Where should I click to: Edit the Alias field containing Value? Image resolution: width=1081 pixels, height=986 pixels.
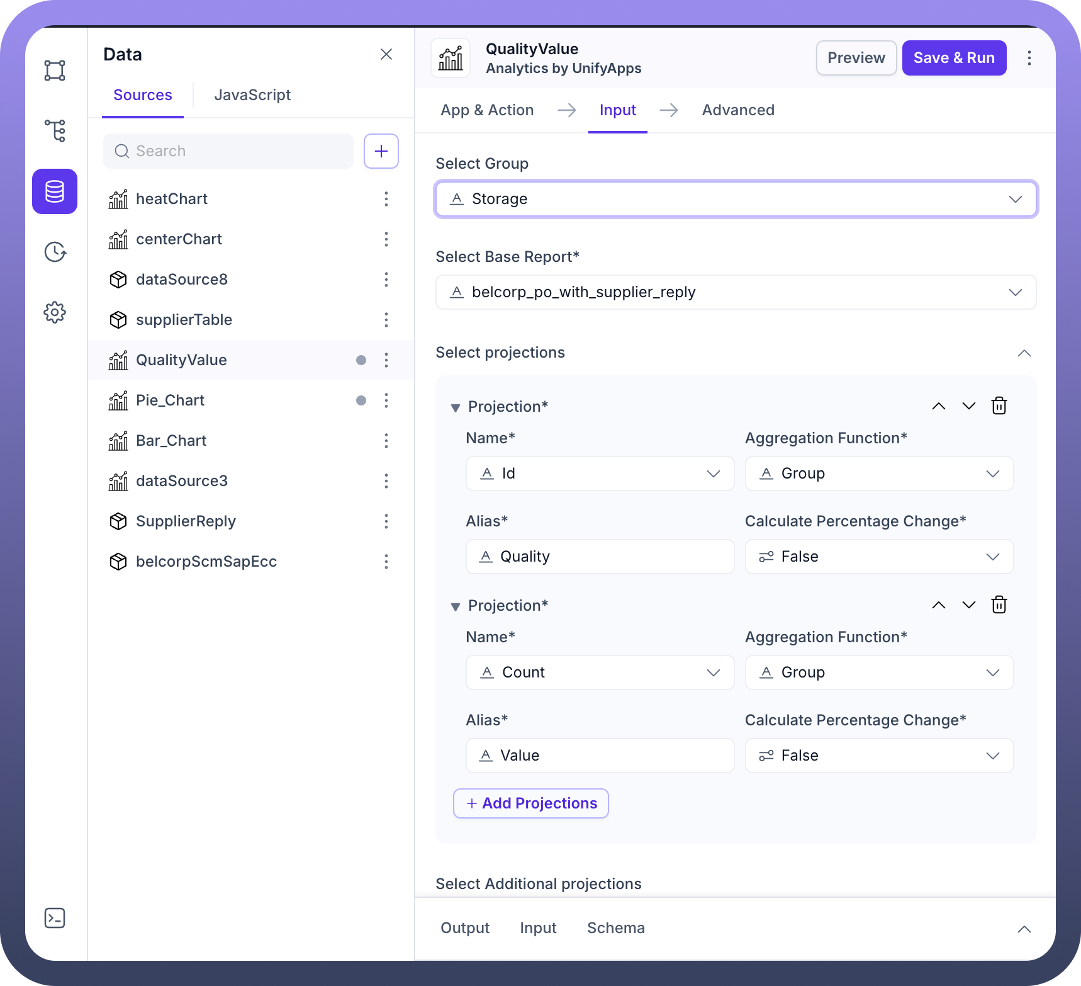click(600, 756)
